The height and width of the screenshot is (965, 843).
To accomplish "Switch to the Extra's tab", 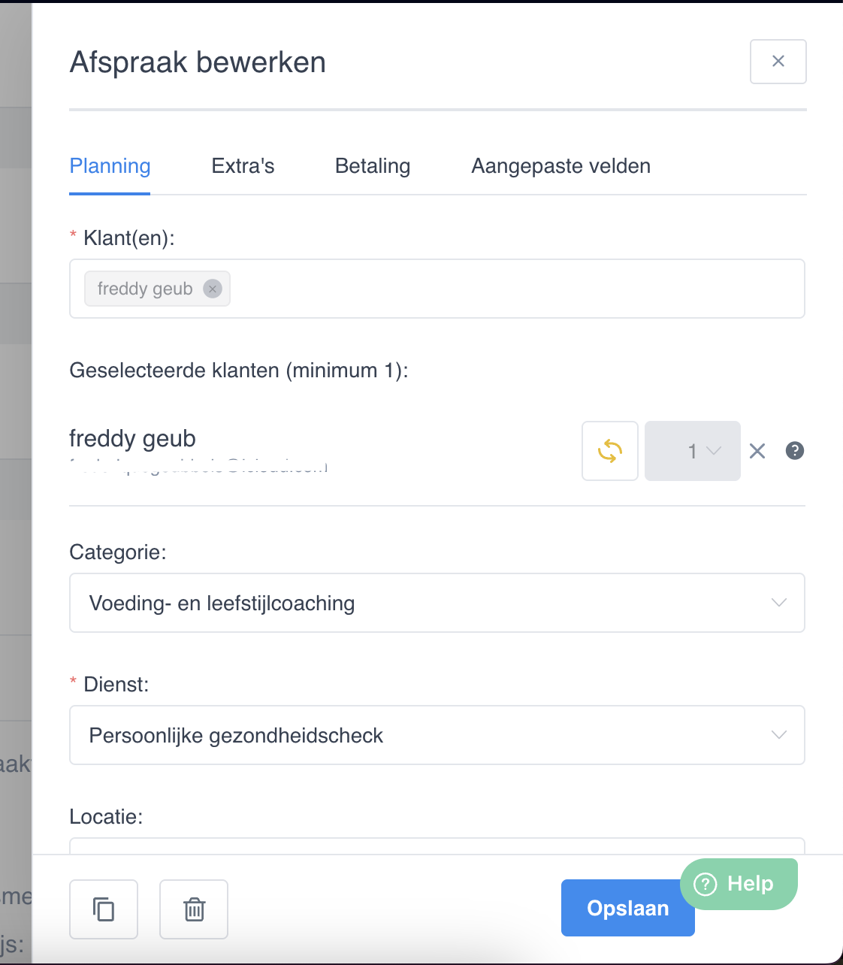I will click(243, 166).
